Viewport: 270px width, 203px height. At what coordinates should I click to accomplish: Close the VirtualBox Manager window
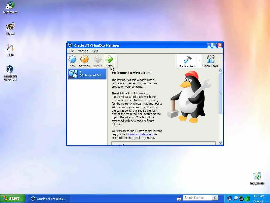pos(220,45)
